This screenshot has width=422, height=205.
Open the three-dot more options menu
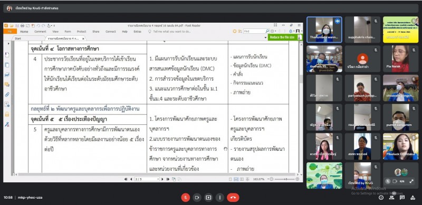tap(220, 198)
